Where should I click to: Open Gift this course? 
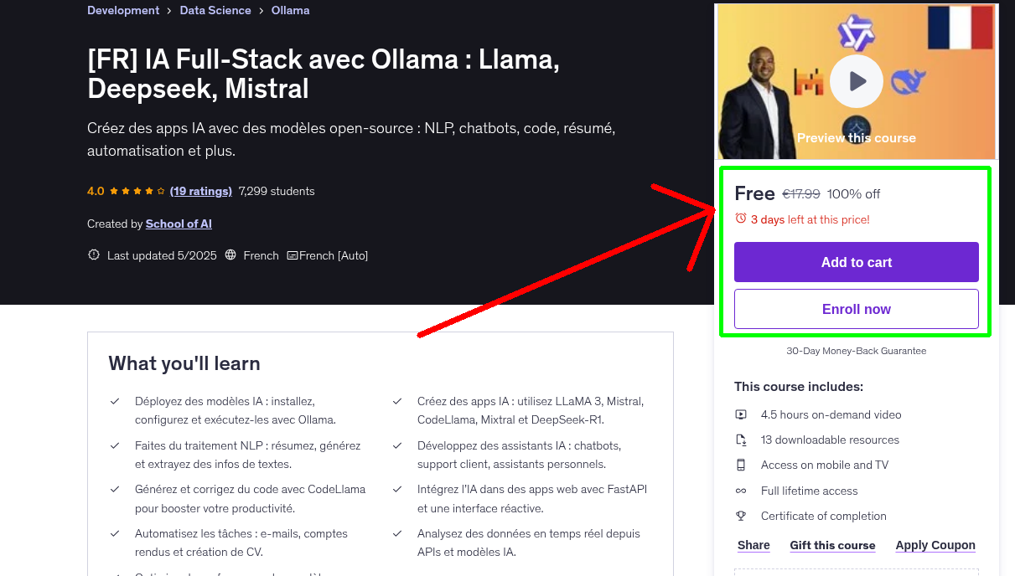pos(832,545)
